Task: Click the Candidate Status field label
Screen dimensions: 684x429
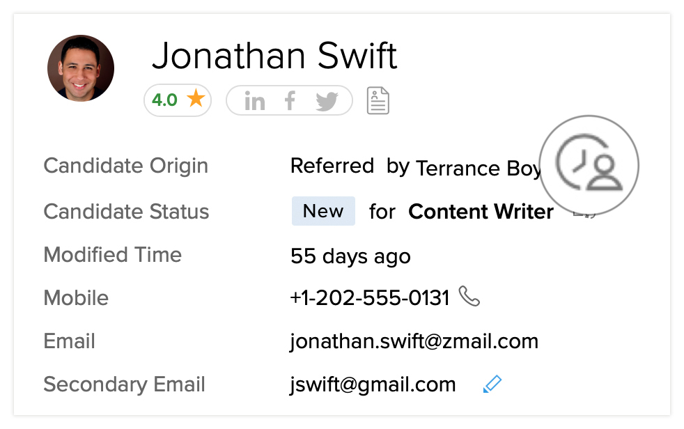Action: click(x=126, y=212)
